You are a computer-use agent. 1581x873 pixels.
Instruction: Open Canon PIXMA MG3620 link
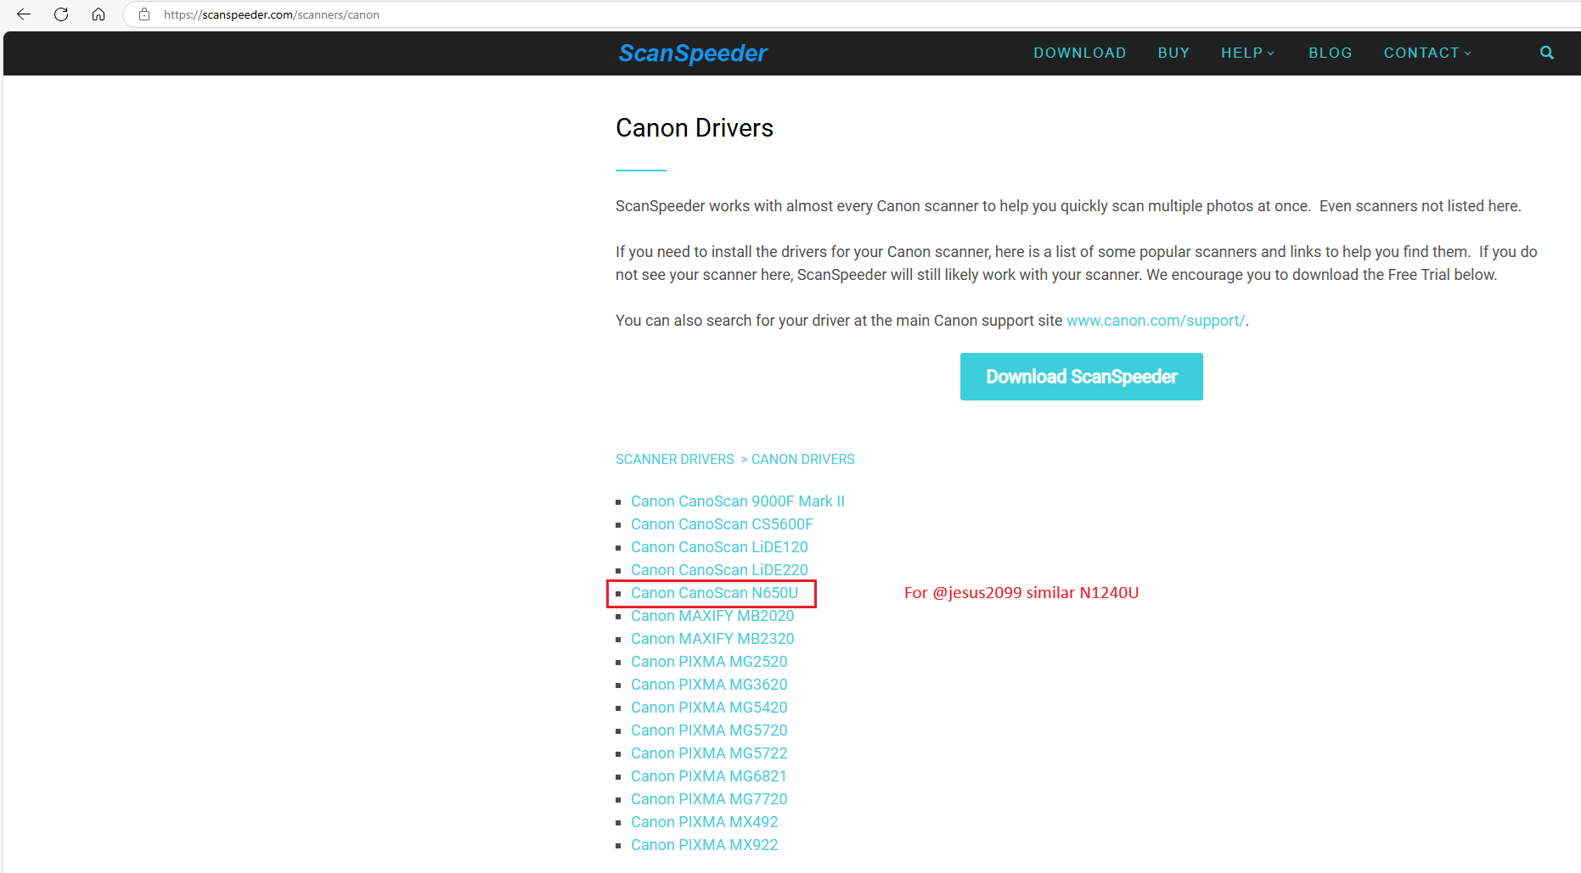click(709, 685)
